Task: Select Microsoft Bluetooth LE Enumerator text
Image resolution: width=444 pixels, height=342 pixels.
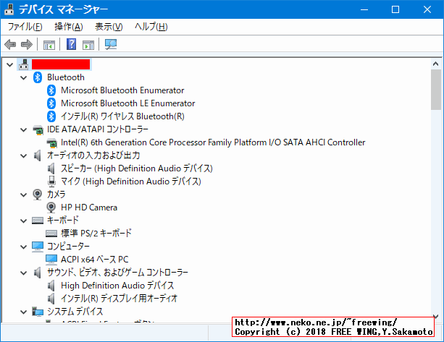Action: [x=128, y=103]
